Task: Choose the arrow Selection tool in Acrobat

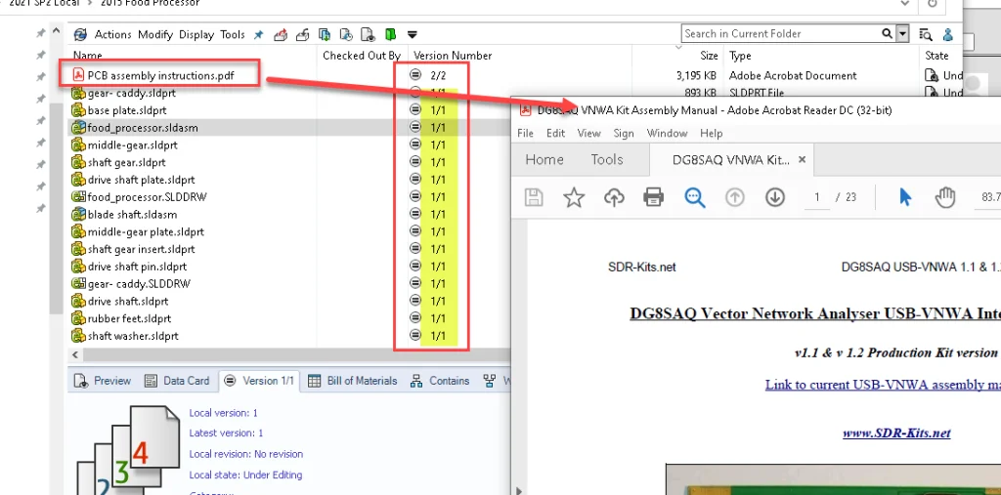Action: pos(904,198)
